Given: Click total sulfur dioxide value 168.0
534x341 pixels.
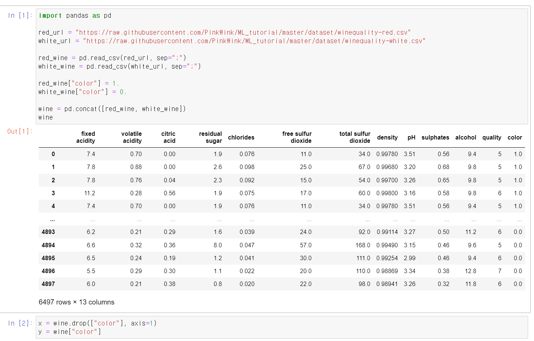Looking at the screenshot, I should point(363,245).
